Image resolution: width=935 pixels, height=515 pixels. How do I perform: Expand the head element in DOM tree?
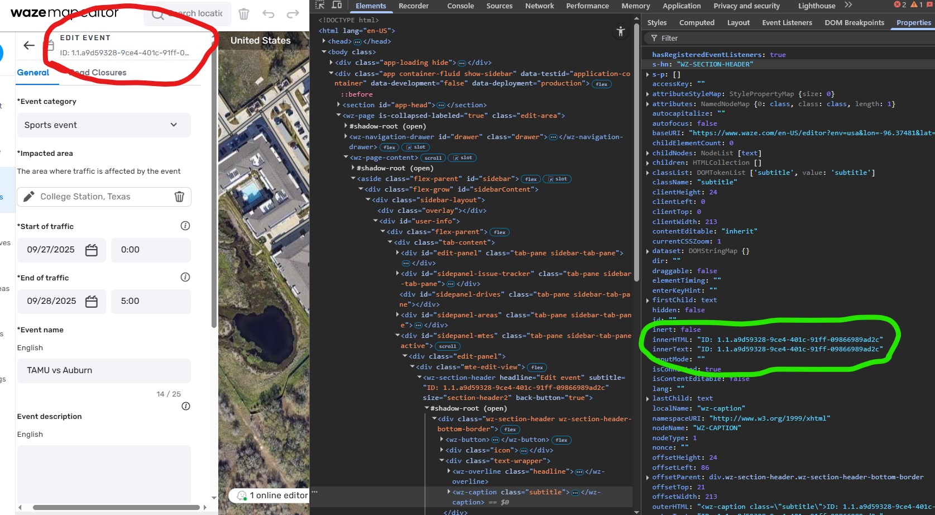tap(324, 41)
